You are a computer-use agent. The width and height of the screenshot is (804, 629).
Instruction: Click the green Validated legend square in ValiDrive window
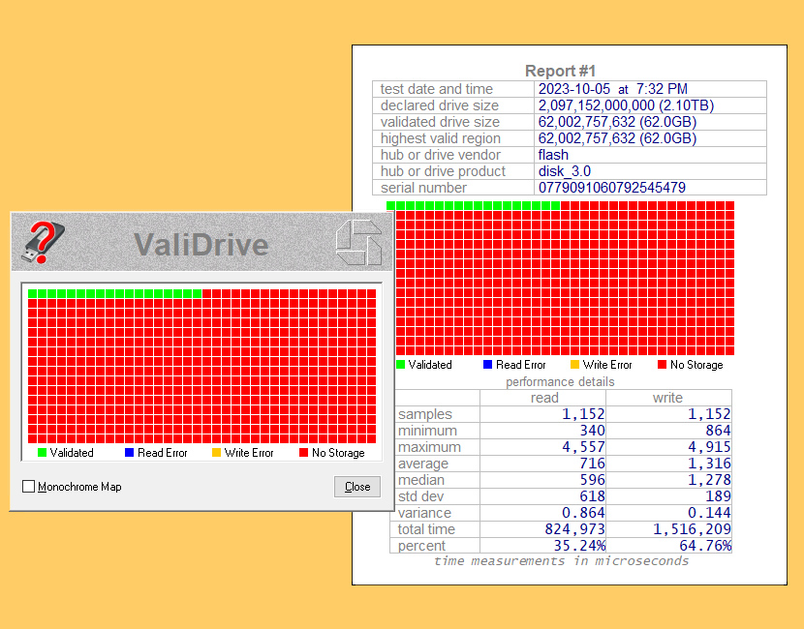tap(41, 453)
